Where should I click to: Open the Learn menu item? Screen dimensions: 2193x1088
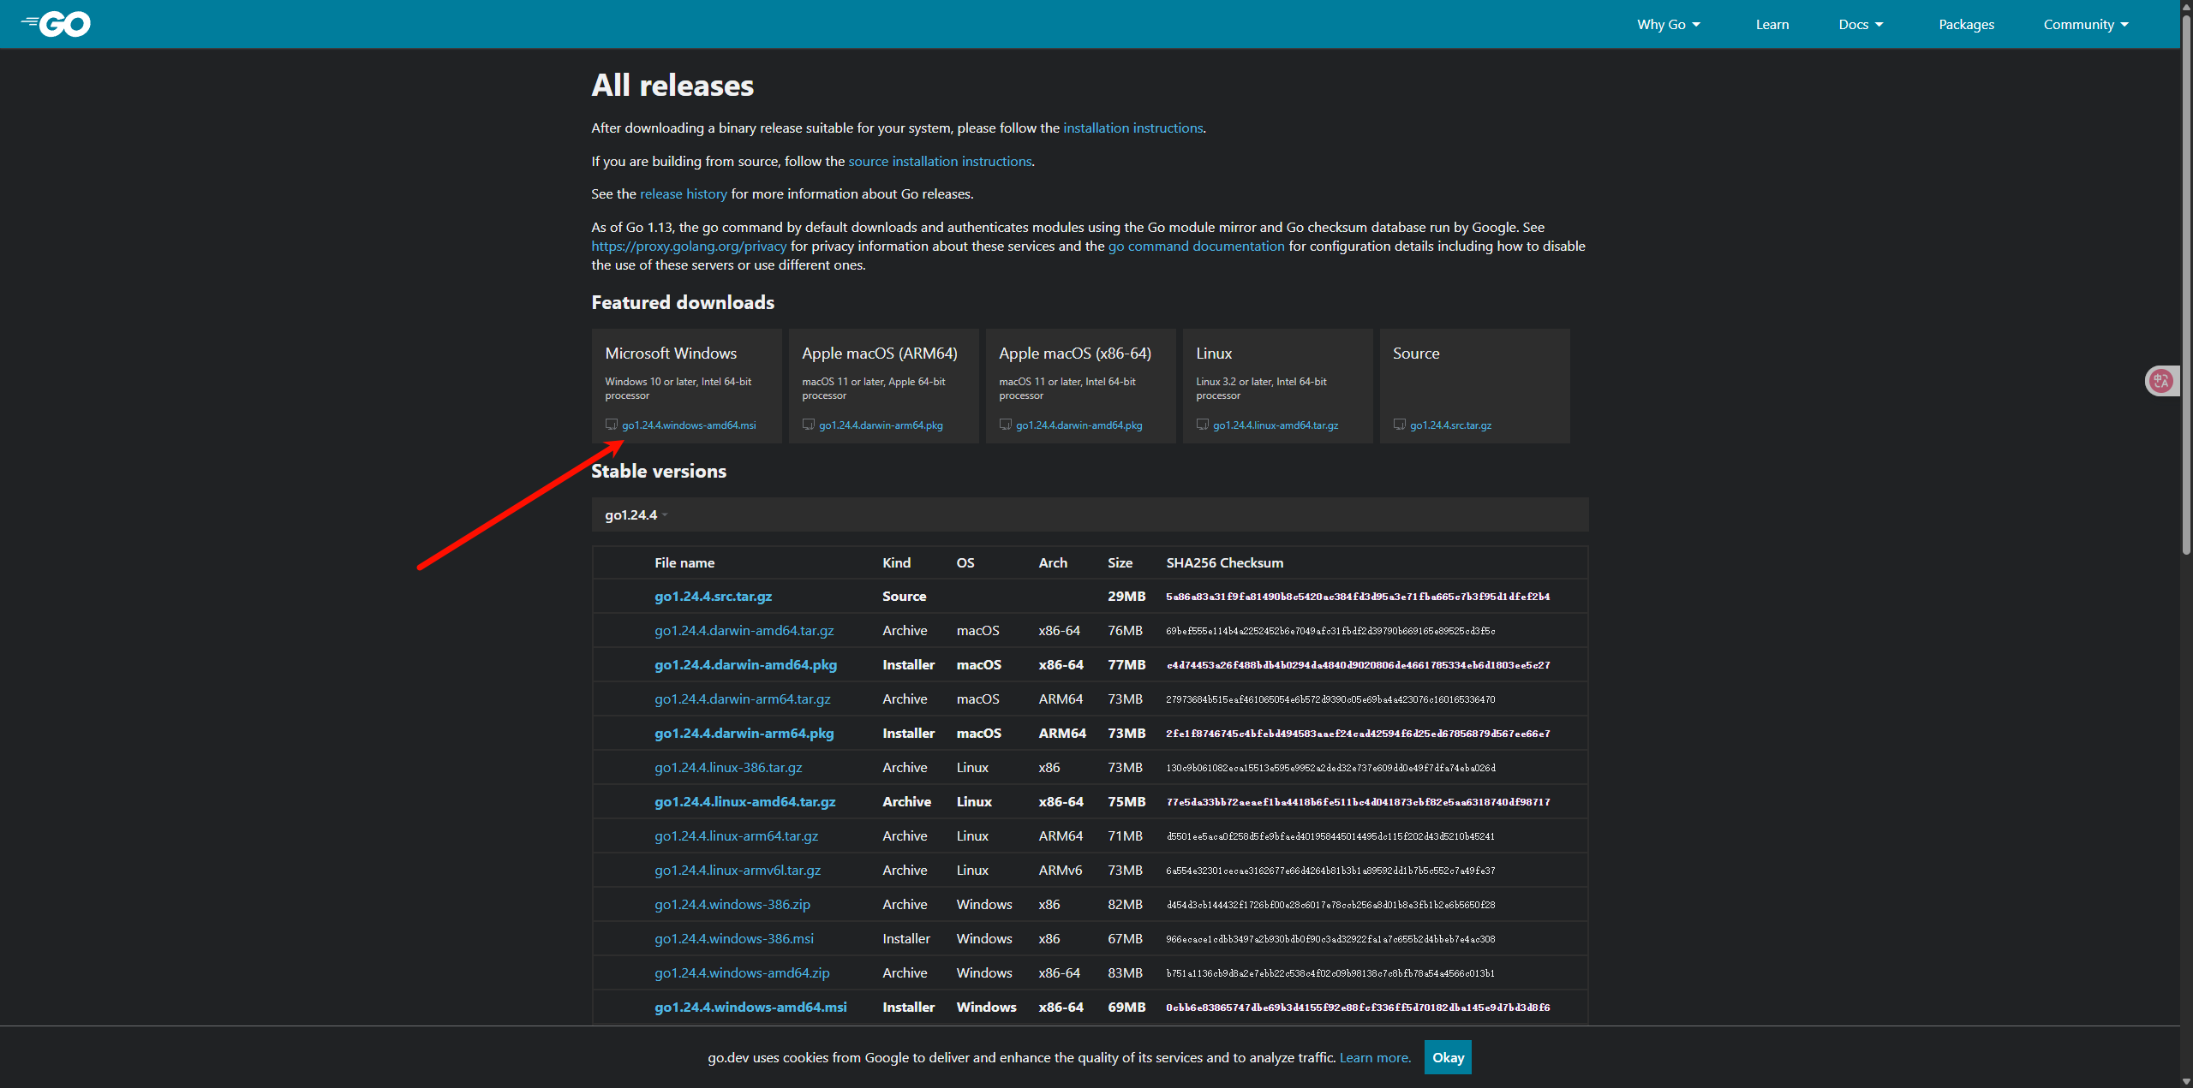(x=1772, y=24)
